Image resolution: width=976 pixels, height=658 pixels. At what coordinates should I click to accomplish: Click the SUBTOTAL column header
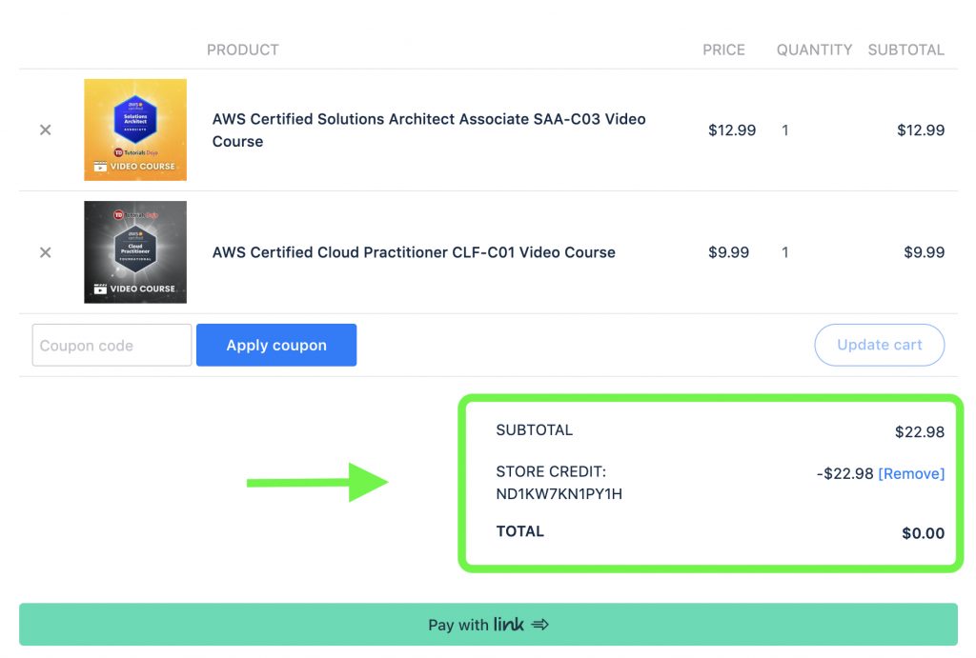coord(905,50)
